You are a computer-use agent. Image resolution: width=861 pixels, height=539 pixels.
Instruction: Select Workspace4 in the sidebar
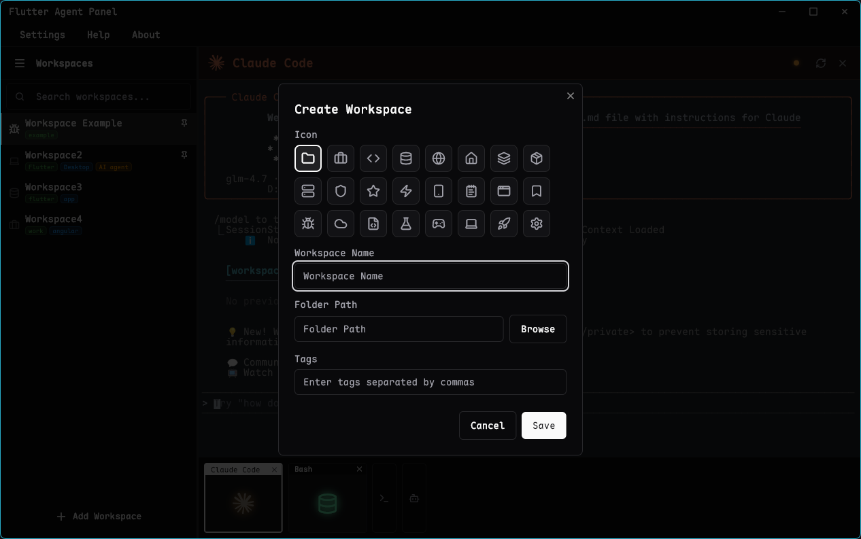coord(99,224)
